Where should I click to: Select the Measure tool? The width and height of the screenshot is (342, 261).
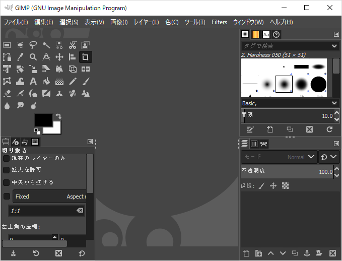coord(46,57)
